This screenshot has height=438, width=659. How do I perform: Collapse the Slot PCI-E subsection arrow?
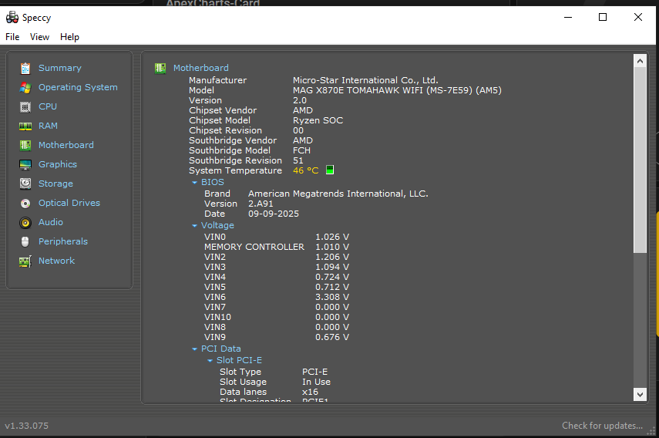pos(210,361)
